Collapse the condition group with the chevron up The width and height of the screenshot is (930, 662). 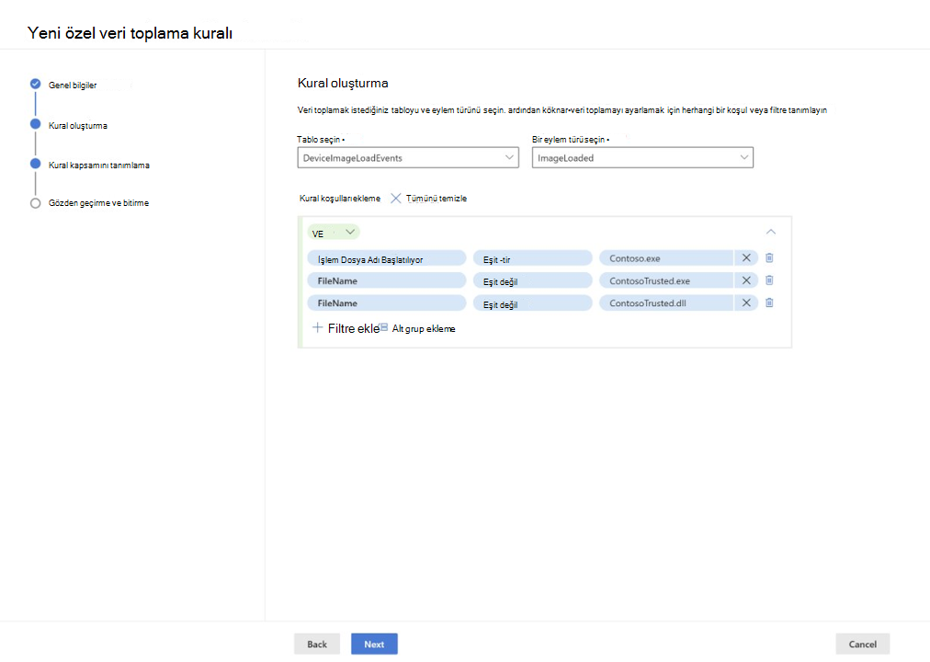click(x=770, y=232)
